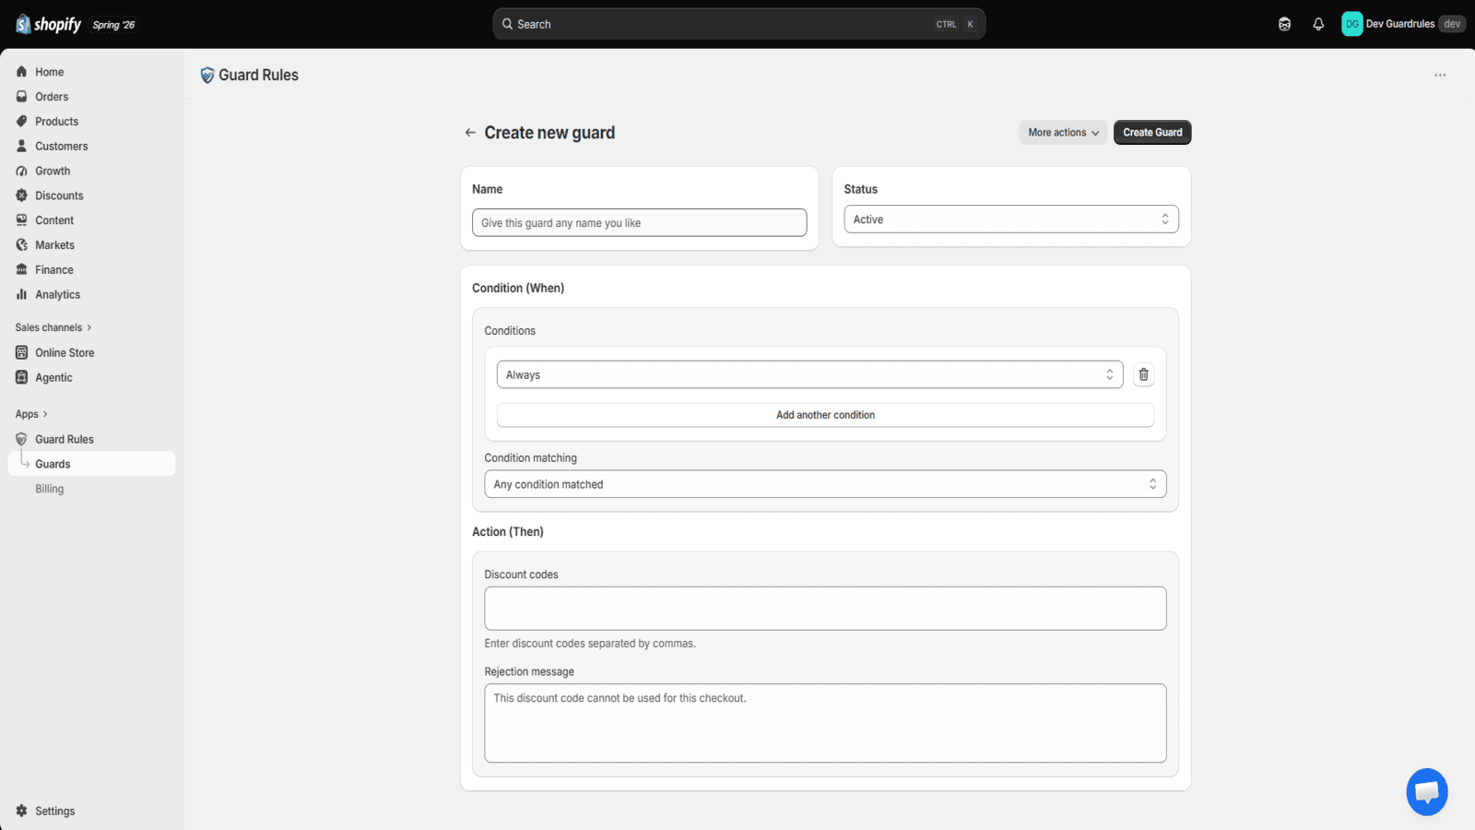This screenshot has width=1475, height=830.
Task: Open the Sidekick assistant icon in top bar
Action: (x=1284, y=24)
